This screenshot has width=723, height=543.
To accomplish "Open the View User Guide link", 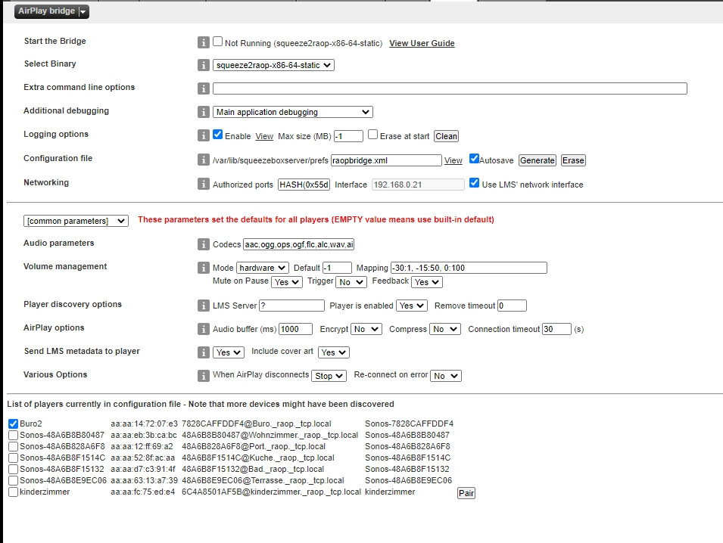I will [x=422, y=43].
